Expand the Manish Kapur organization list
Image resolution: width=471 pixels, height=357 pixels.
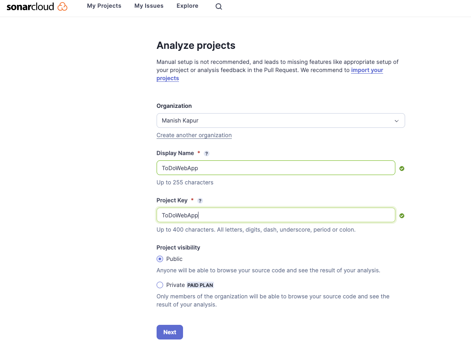pos(281,120)
